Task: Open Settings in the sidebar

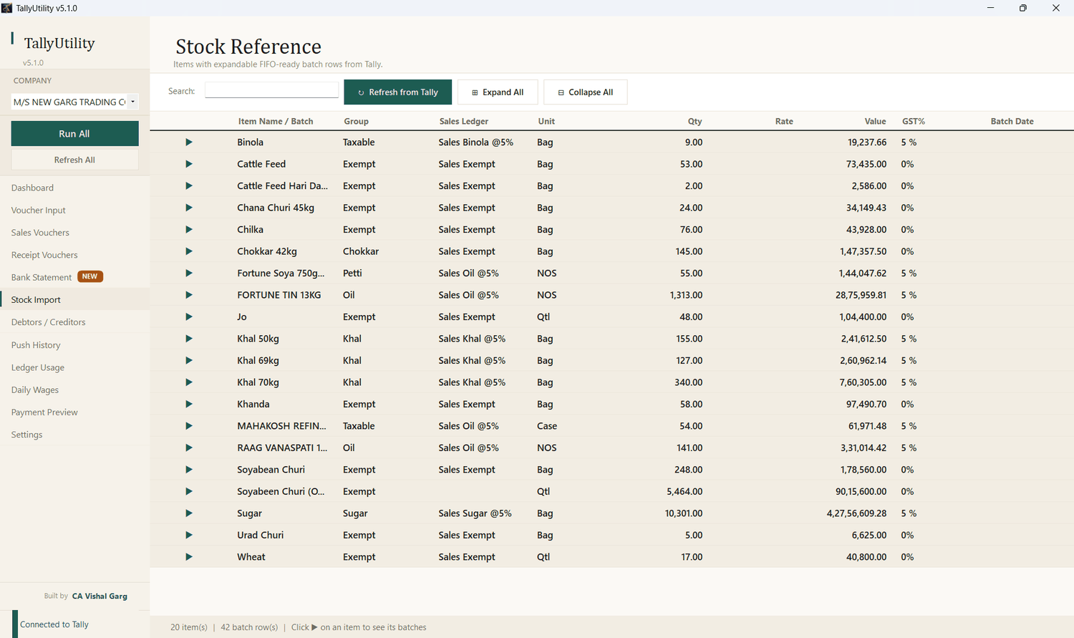Action: coord(26,435)
